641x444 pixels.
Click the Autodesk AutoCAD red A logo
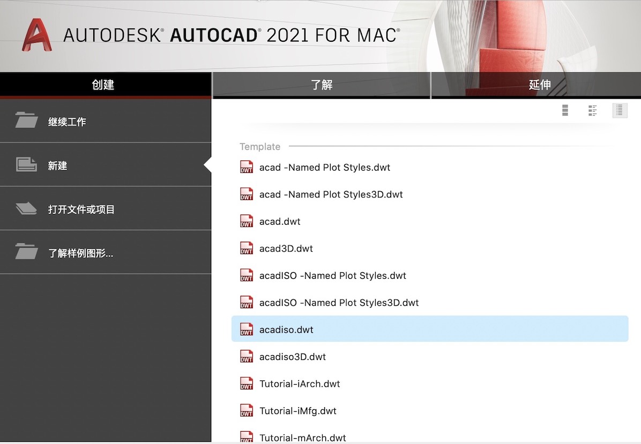36,35
